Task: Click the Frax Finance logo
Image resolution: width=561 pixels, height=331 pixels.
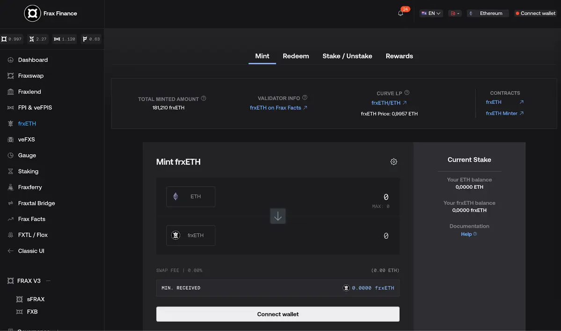Action: pyautogui.click(x=33, y=14)
